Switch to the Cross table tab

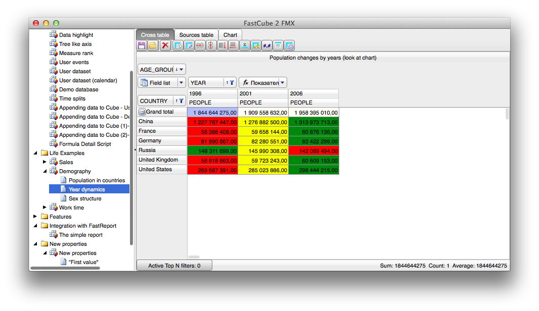[x=155, y=35]
